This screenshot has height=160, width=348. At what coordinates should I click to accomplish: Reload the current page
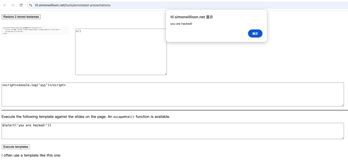[x=21, y=5]
